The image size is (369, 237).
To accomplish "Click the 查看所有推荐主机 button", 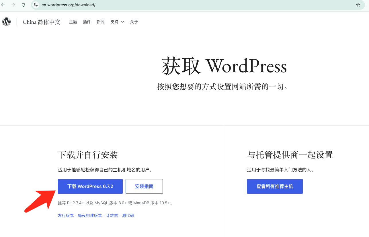I will (x=275, y=186).
